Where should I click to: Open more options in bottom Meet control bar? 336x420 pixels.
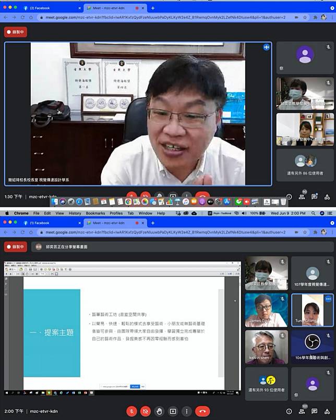(x=187, y=411)
